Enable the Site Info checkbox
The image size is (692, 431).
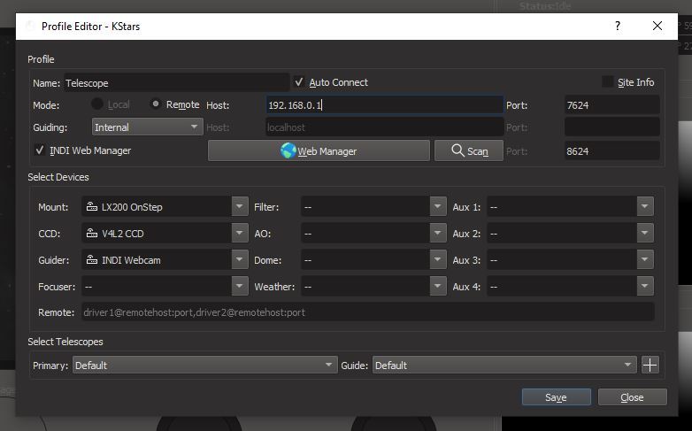(607, 82)
